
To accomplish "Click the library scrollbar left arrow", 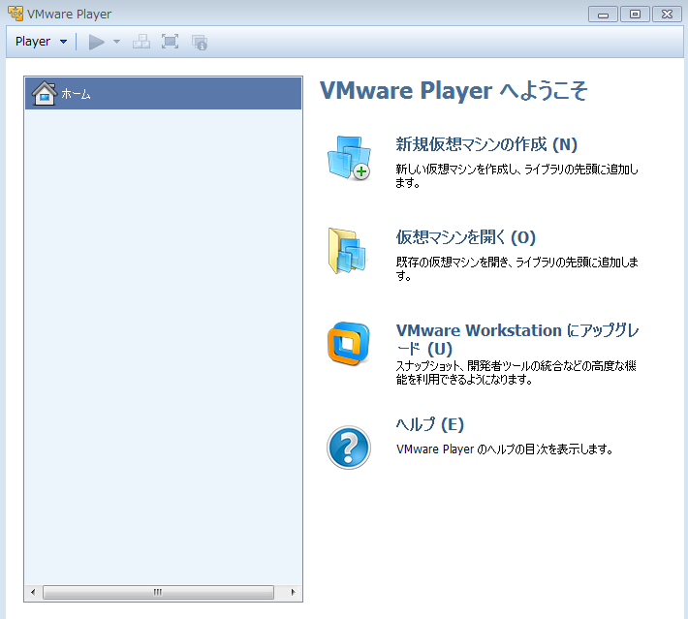I will pyautogui.click(x=33, y=592).
